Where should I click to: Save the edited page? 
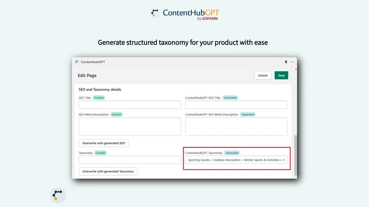pos(281,75)
